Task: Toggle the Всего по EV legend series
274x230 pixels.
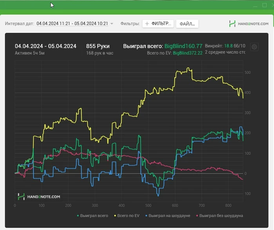Action: tap(127, 216)
